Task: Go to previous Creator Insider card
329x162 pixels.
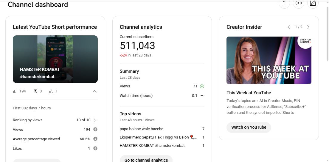Action: pos(289,27)
